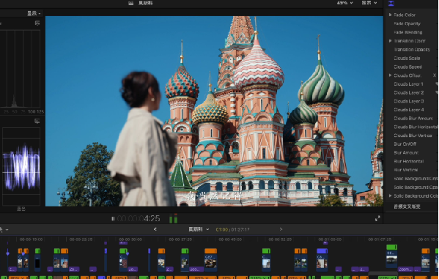Screen dimensions: 439x279
Task: Pause playback in the viewer
Action: [x=113, y=218]
